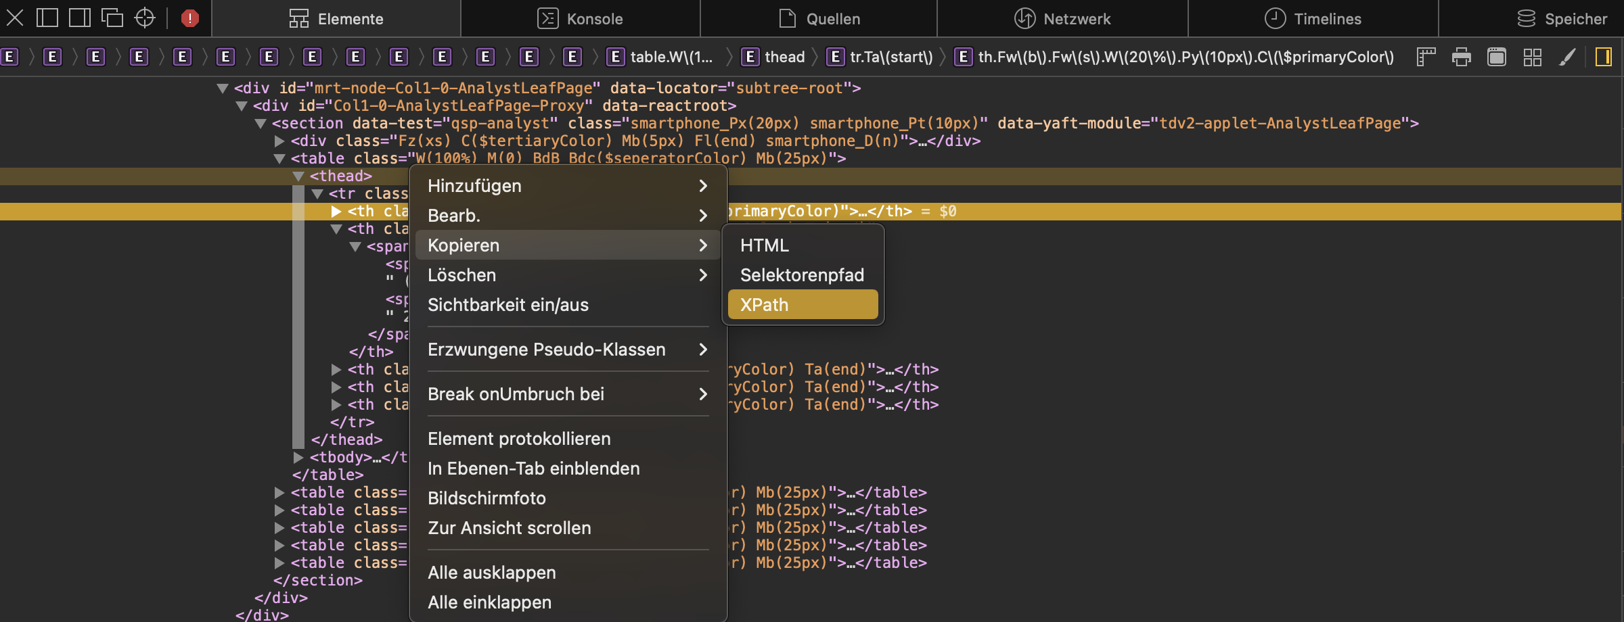
Task: Detach the inspector into a separate window
Action: point(112,18)
